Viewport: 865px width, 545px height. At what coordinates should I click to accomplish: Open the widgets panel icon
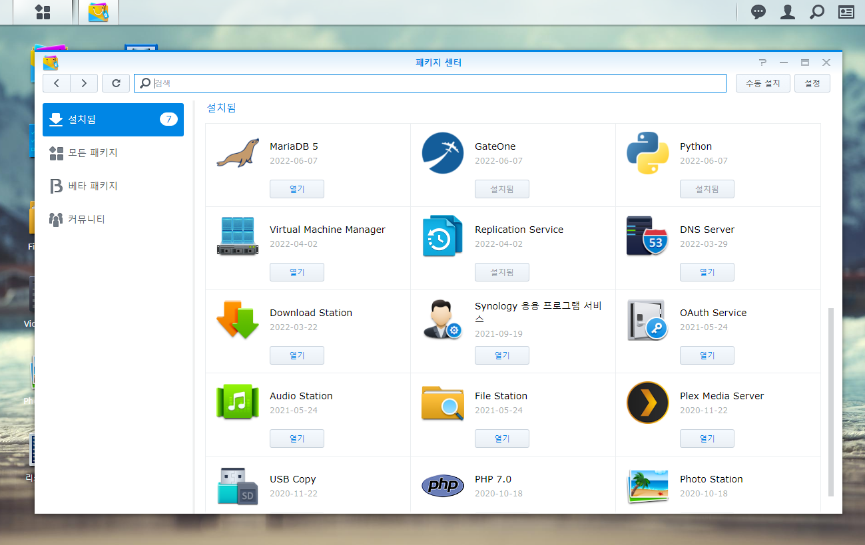[x=846, y=12]
